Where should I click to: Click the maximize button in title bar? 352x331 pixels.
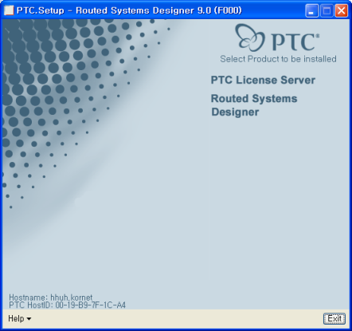(327, 11)
